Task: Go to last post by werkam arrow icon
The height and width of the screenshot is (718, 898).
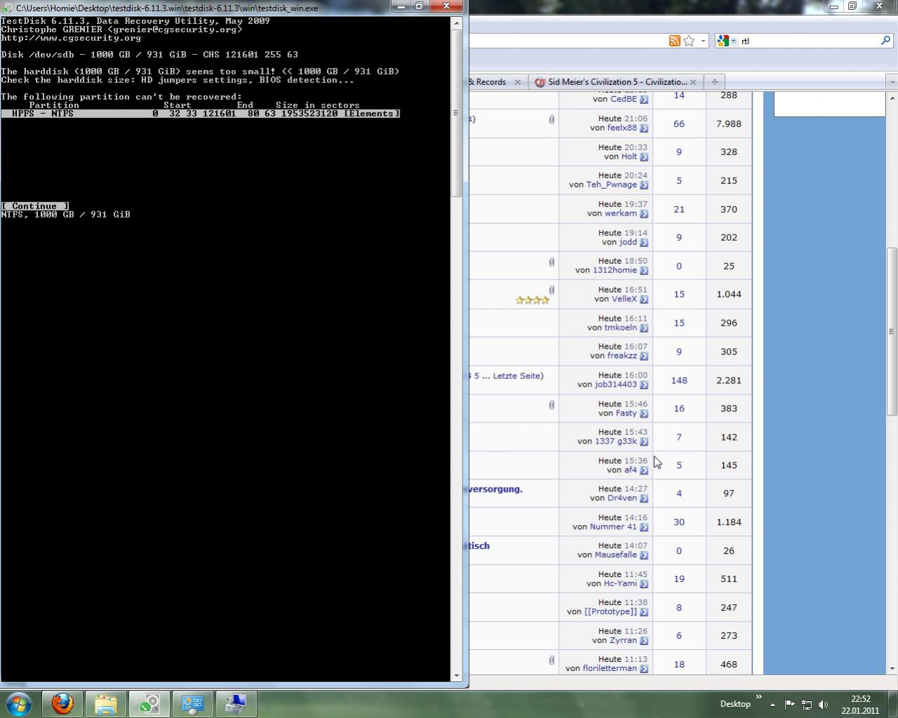Action: point(644,214)
